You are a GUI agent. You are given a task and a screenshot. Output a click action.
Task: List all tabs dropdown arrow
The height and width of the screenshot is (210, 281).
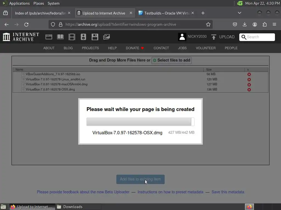click(239, 13)
